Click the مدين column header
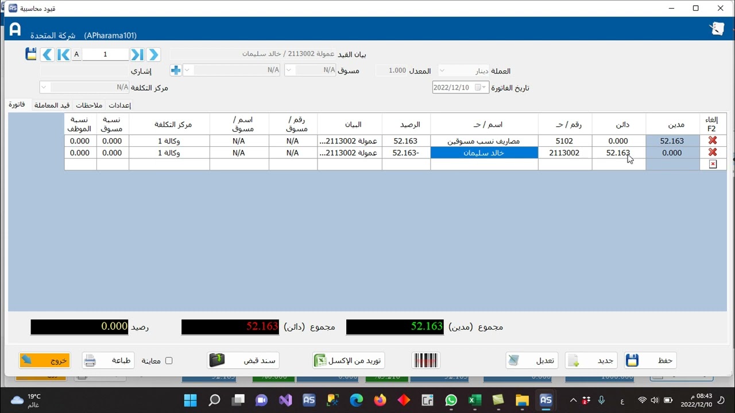The image size is (735, 413). tap(672, 124)
